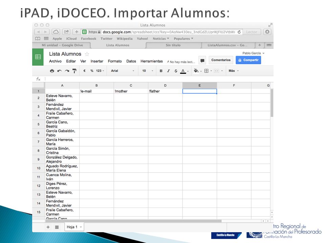The height and width of the screenshot is (243, 325).
Task: Open the comments speech bubble icon
Action: coord(202,60)
